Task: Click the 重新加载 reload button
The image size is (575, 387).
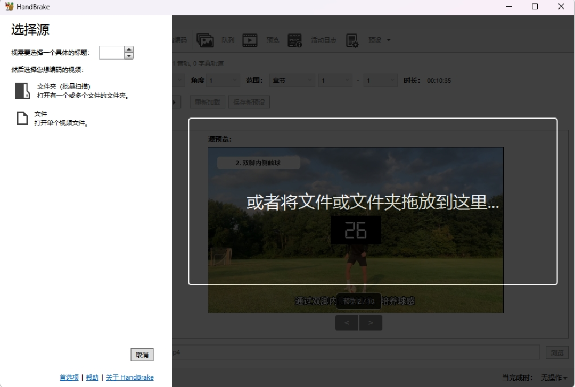Action: (207, 102)
